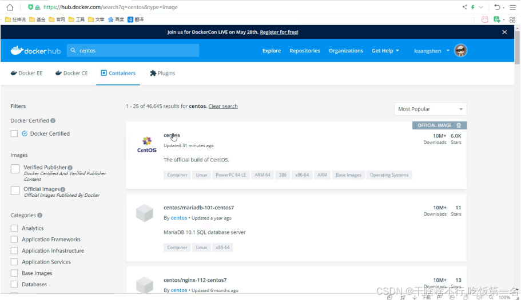
Task: Open the centos/nginx-112-centos7 result
Action: coord(195,280)
